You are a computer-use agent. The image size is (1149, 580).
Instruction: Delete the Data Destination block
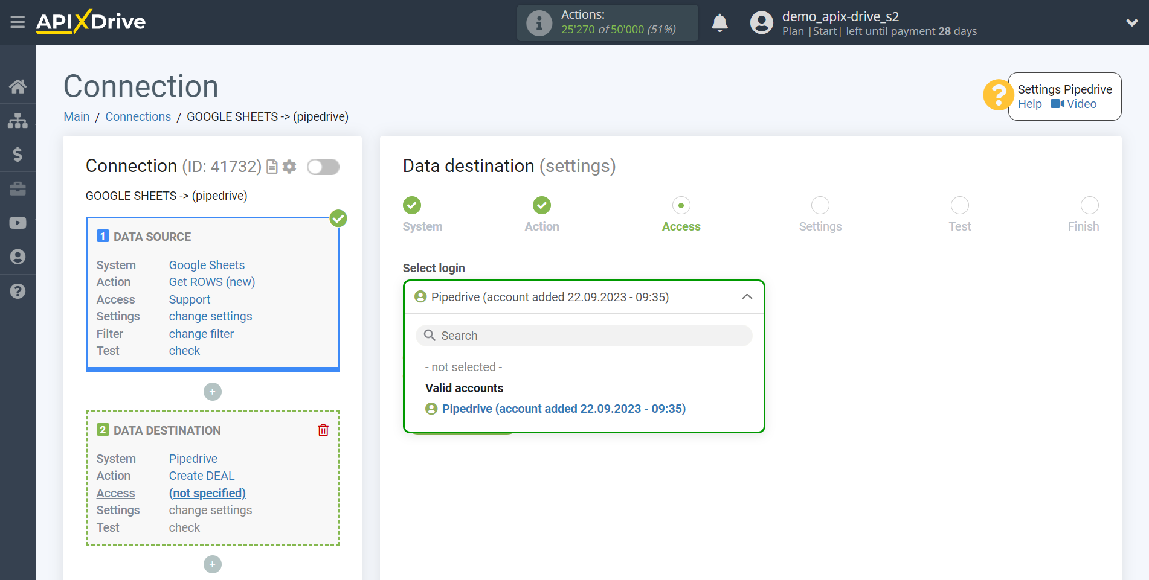[x=323, y=430]
